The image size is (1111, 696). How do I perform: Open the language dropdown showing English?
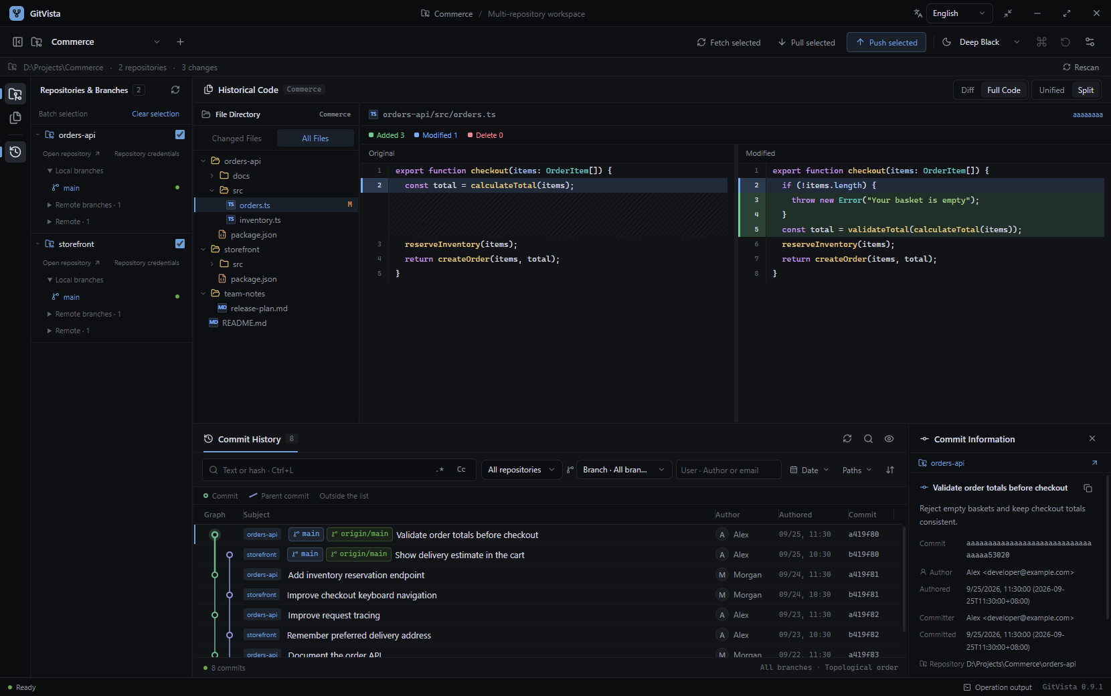pyautogui.click(x=958, y=13)
